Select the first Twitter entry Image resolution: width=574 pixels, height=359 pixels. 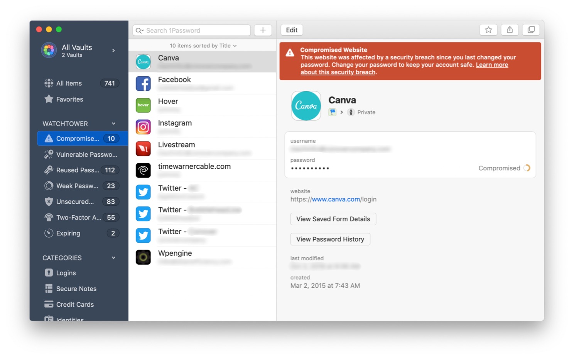pos(202,192)
